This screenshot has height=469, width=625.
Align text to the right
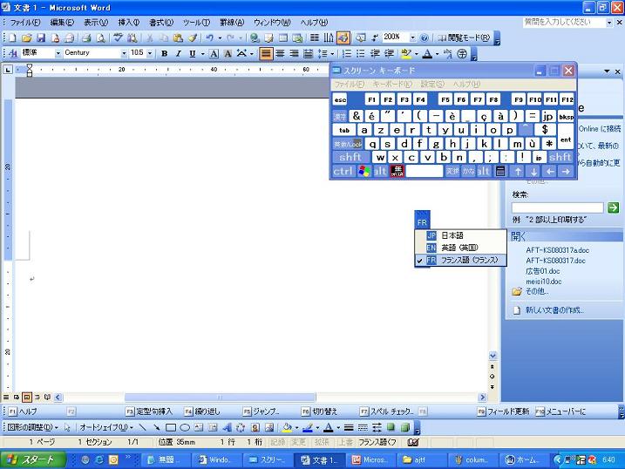pyautogui.click(x=294, y=53)
